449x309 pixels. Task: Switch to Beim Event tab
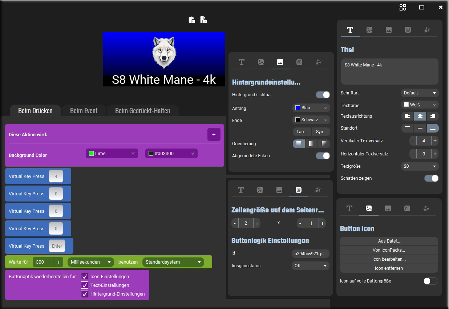[84, 111]
